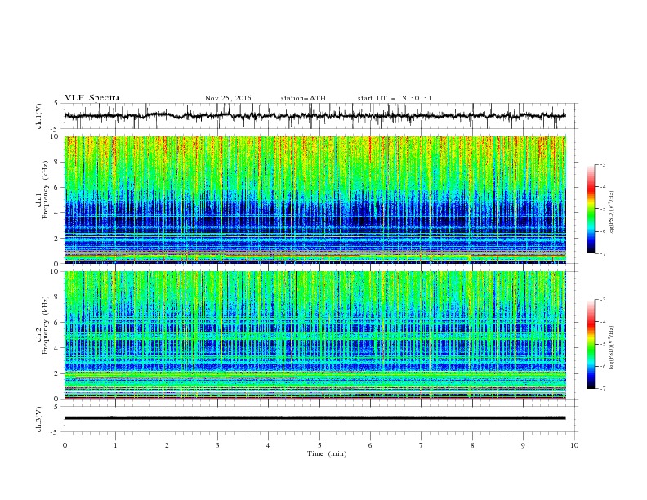Click the "-7" tick on ch.2 colorbar
647x500 pixels.
tap(603, 389)
